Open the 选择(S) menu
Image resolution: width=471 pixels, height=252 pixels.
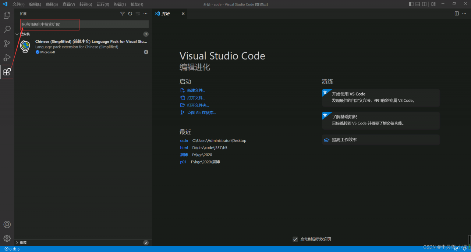pos(52,4)
